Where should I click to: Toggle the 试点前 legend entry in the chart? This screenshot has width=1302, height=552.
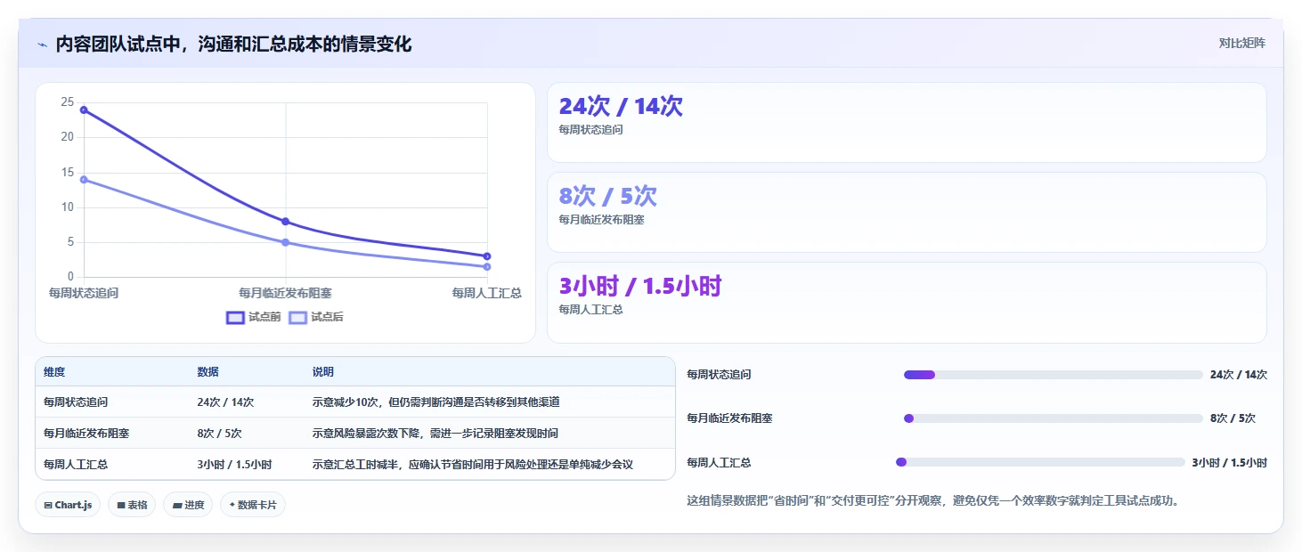click(254, 317)
